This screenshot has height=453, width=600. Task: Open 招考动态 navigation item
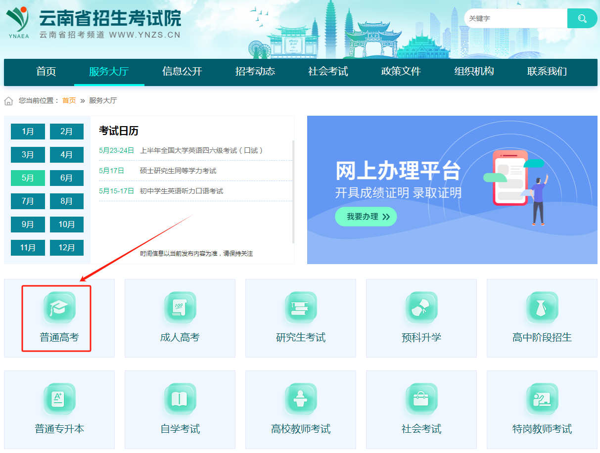[x=255, y=72]
